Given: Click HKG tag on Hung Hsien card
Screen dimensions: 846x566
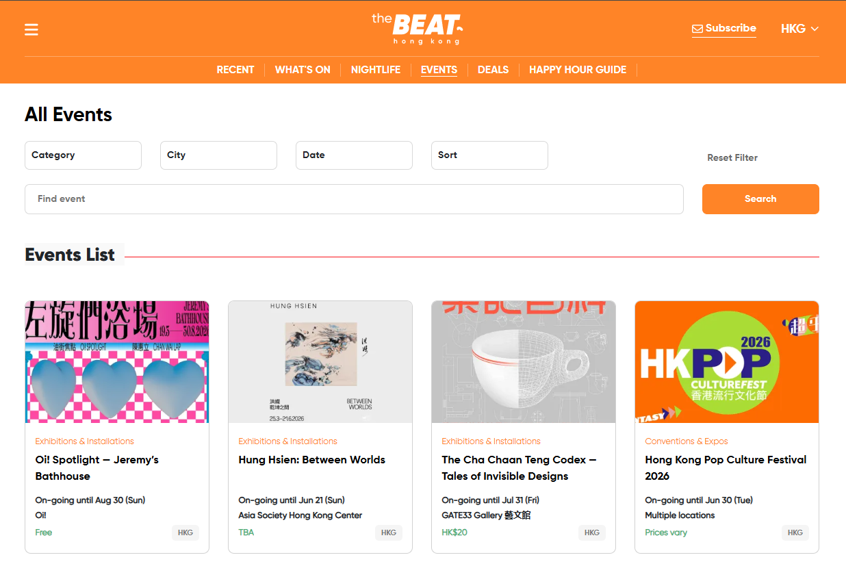Looking at the screenshot, I should pyautogui.click(x=389, y=532).
